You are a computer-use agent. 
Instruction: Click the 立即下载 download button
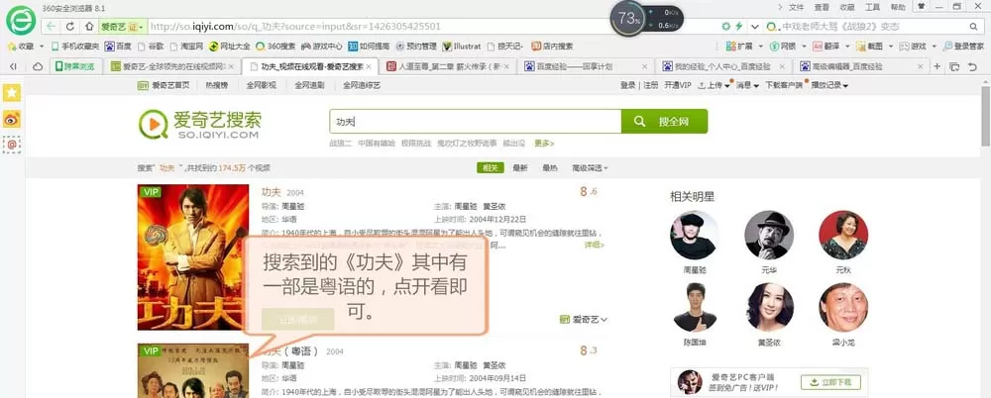pos(830,382)
